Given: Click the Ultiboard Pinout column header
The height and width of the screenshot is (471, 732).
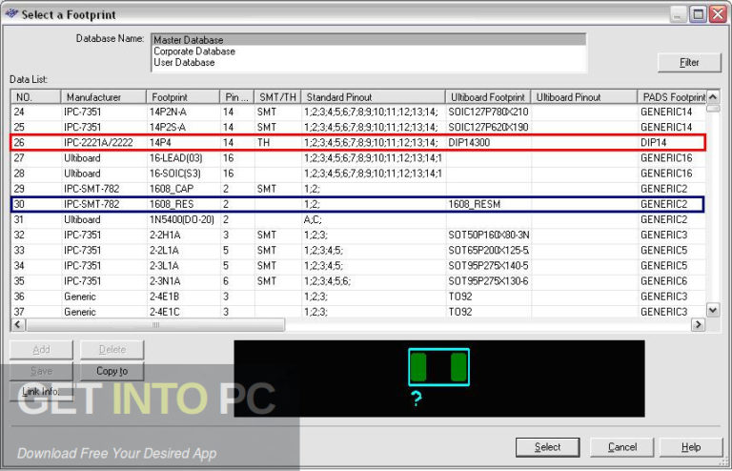Looking at the screenshot, I should [x=584, y=97].
